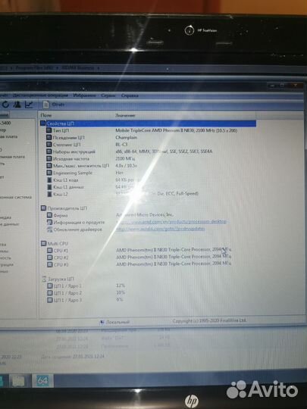Select the CPU #3 row
Image resolution: width=307 pixels, height=409 pixels.
coord(148,264)
